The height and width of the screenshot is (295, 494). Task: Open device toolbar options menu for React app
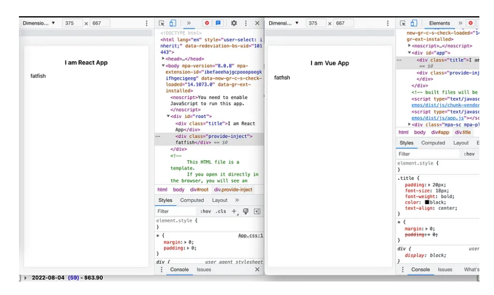pos(146,23)
